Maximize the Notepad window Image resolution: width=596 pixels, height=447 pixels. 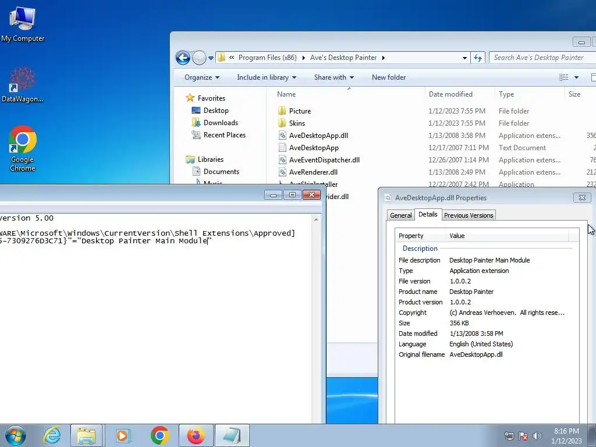click(x=292, y=194)
